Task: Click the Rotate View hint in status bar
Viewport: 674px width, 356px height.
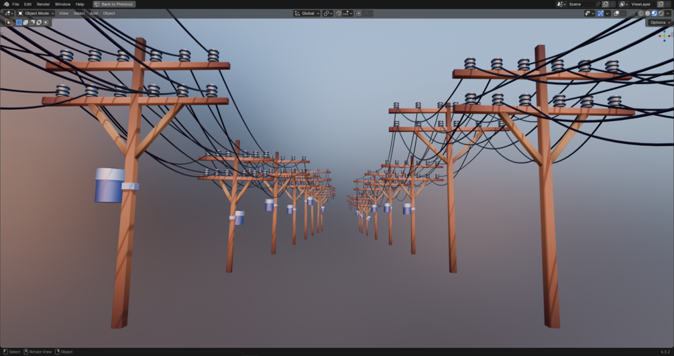Action: (x=38, y=352)
